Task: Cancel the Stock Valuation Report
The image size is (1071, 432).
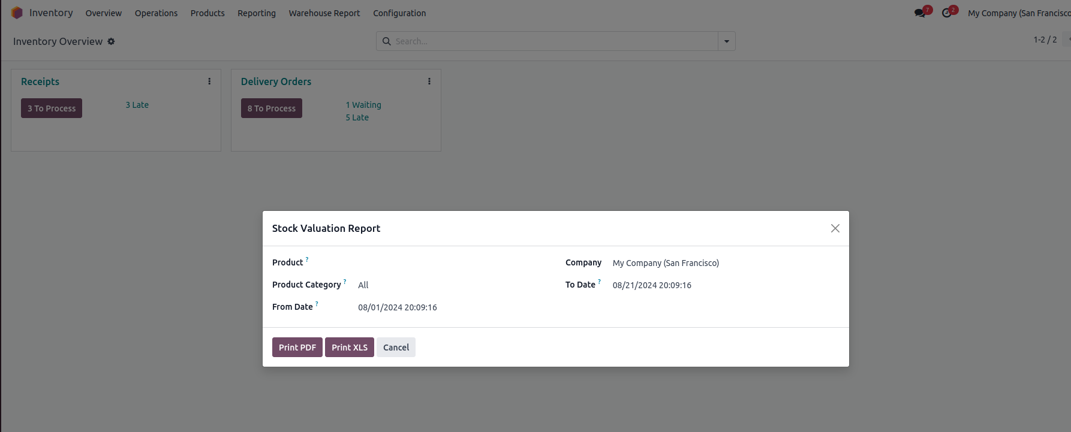Action: (x=396, y=348)
